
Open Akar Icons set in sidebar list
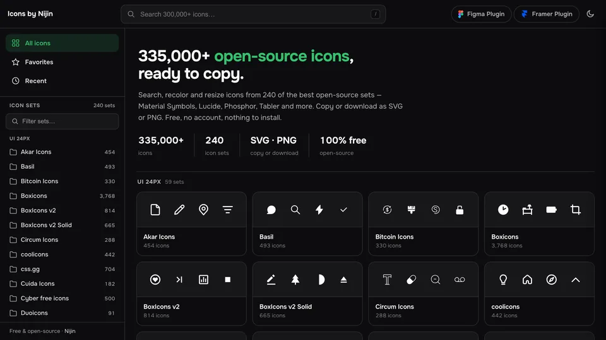coord(62,152)
